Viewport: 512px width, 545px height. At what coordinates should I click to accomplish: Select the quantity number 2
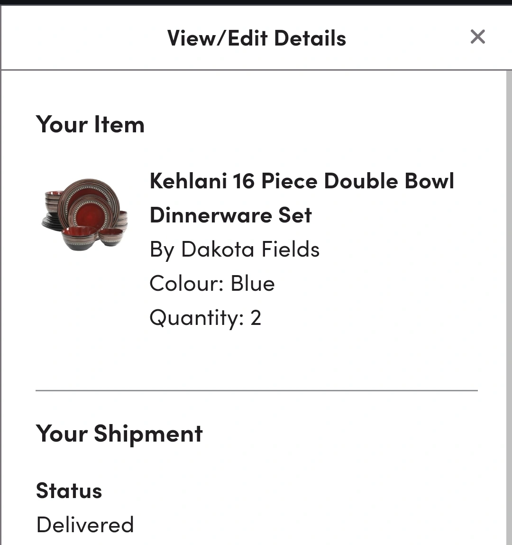click(x=256, y=317)
